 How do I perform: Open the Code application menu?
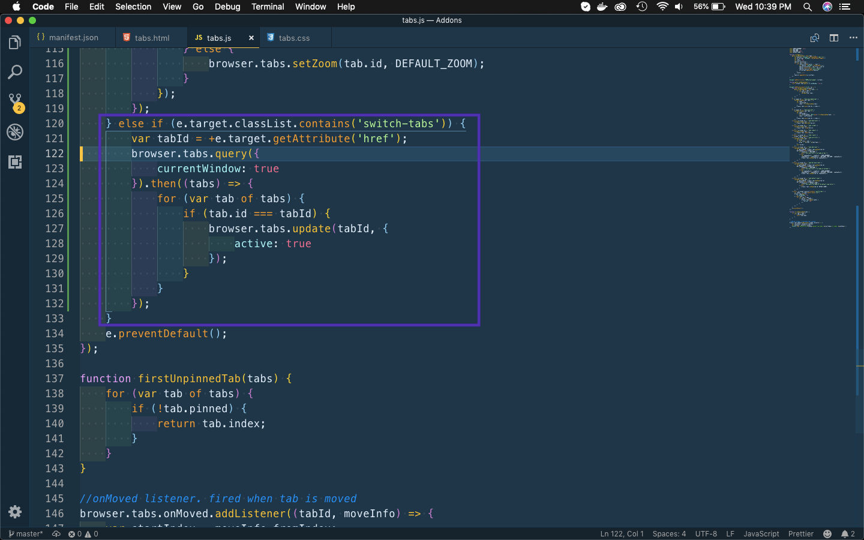click(43, 7)
